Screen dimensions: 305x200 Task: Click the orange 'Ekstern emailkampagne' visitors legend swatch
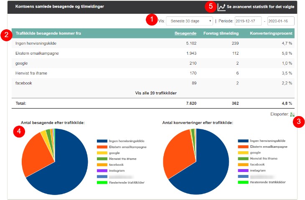102,147
